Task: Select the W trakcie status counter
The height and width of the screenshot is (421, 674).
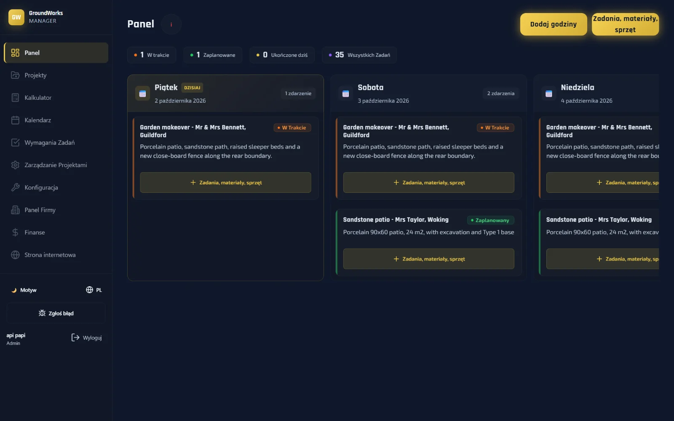Action: point(152,55)
